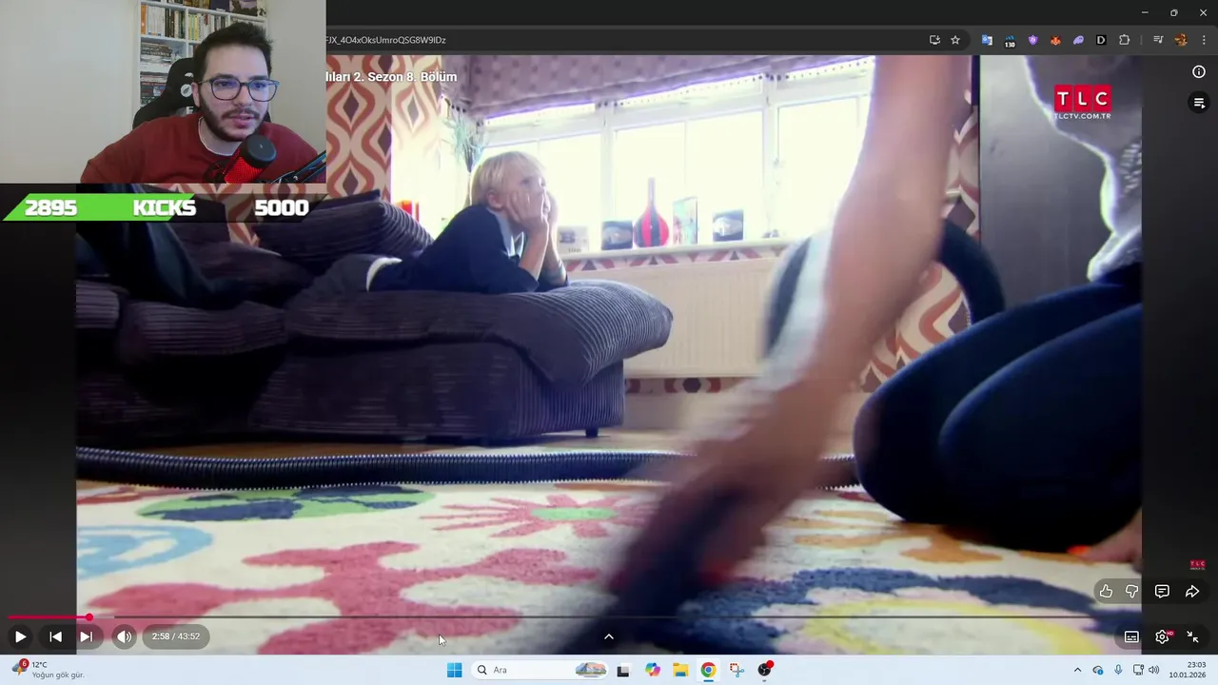Click the red progress scrubber handle
Image resolution: width=1218 pixels, height=685 pixels.
coord(88,616)
